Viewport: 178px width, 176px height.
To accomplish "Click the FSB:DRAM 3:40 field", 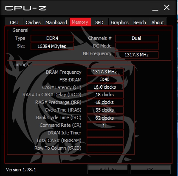I will click(x=105, y=79).
